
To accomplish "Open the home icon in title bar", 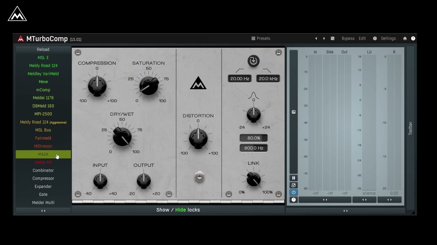I will coord(405,38).
